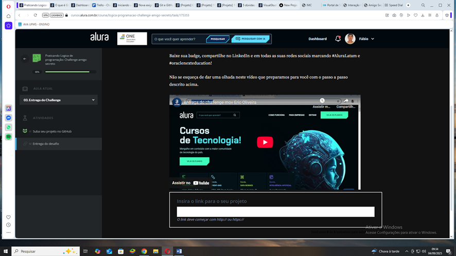Open the Cashback badge
The width and height of the screenshot is (456, 256).
[57, 15]
